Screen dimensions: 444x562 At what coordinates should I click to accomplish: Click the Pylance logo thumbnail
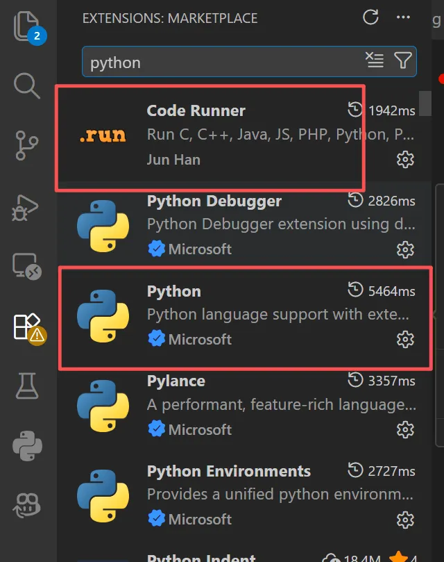103,406
